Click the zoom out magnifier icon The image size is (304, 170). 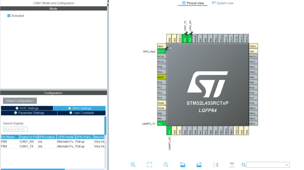pyautogui.click(x=166, y=165)
